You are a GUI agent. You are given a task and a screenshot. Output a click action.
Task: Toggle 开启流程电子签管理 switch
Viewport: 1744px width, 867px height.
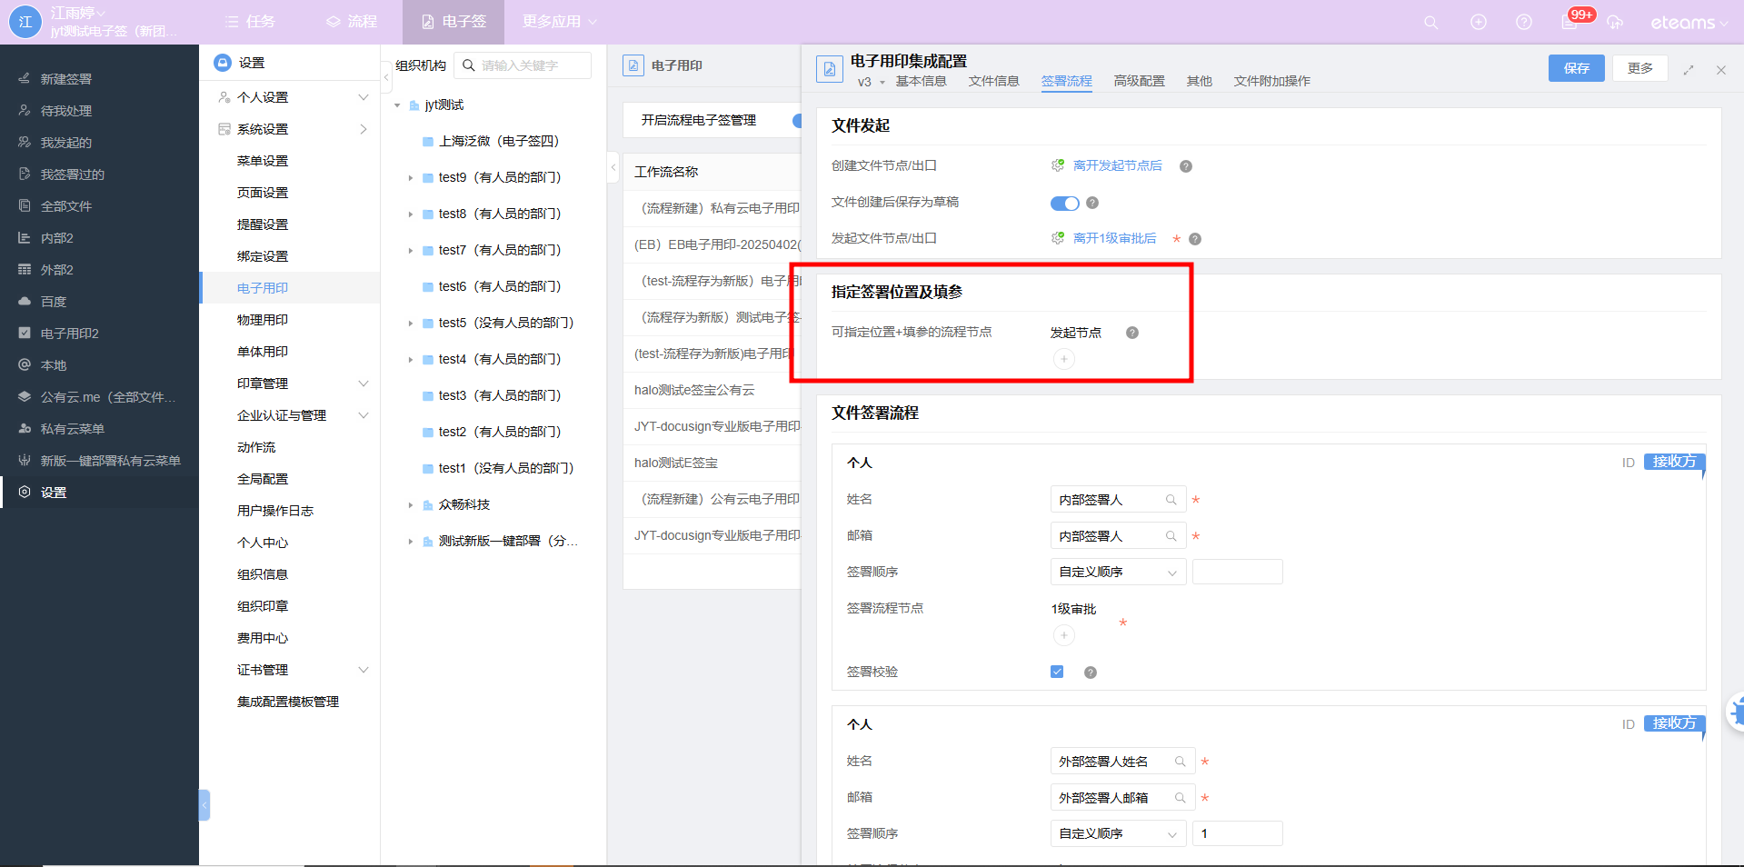coord(795,121)
